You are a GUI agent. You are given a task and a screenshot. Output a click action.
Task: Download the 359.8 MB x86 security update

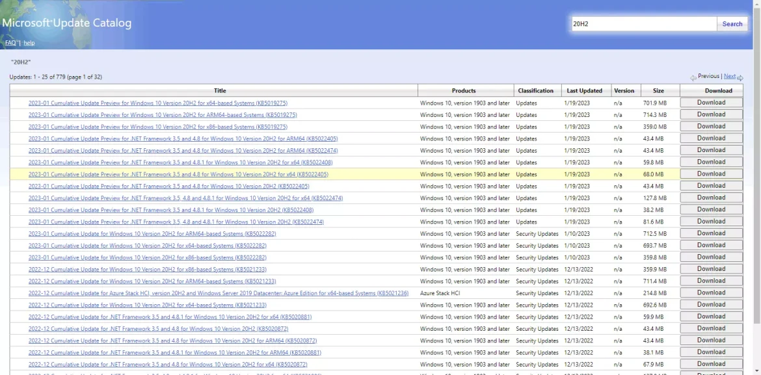coord(711,257)
